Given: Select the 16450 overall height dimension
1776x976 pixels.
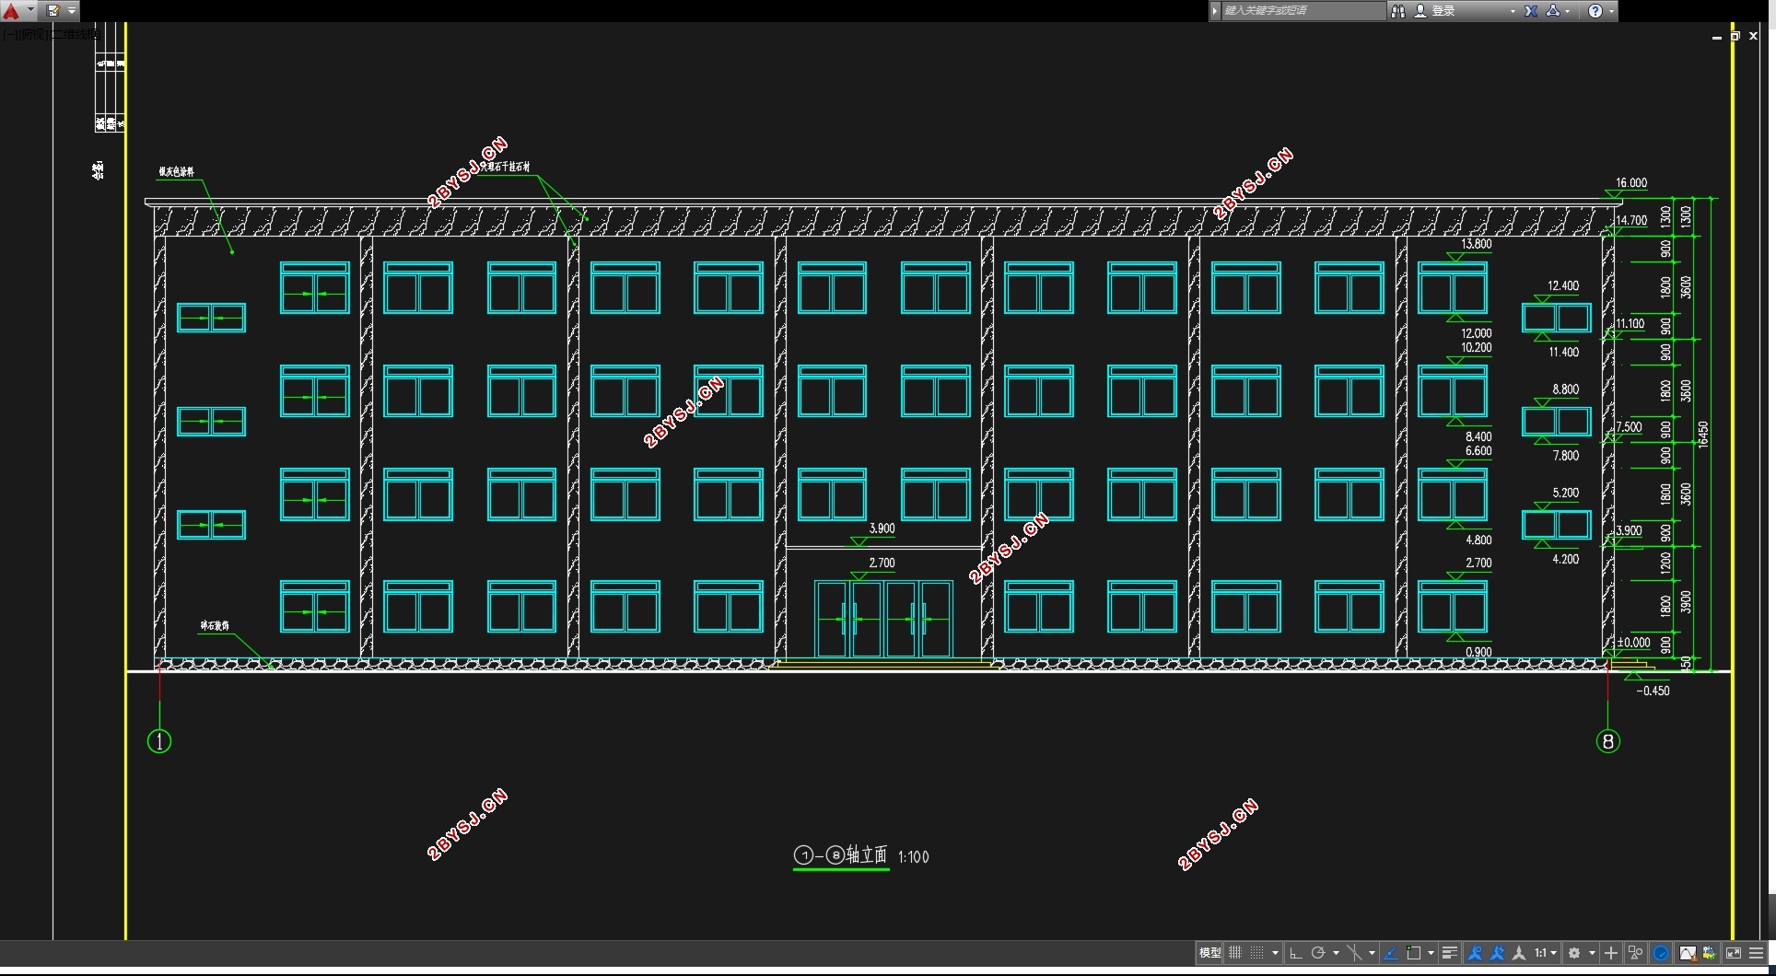Looking at the screenshot, I should [x=1703, y=434].
